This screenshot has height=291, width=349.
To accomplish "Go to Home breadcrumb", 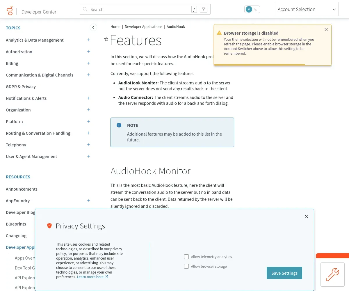I will tap(115, 26).
